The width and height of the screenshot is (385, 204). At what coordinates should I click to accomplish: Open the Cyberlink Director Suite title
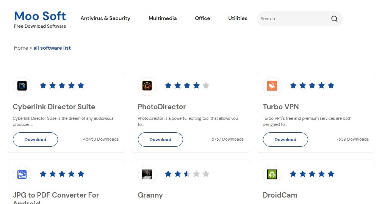click(x=54, y=107)
